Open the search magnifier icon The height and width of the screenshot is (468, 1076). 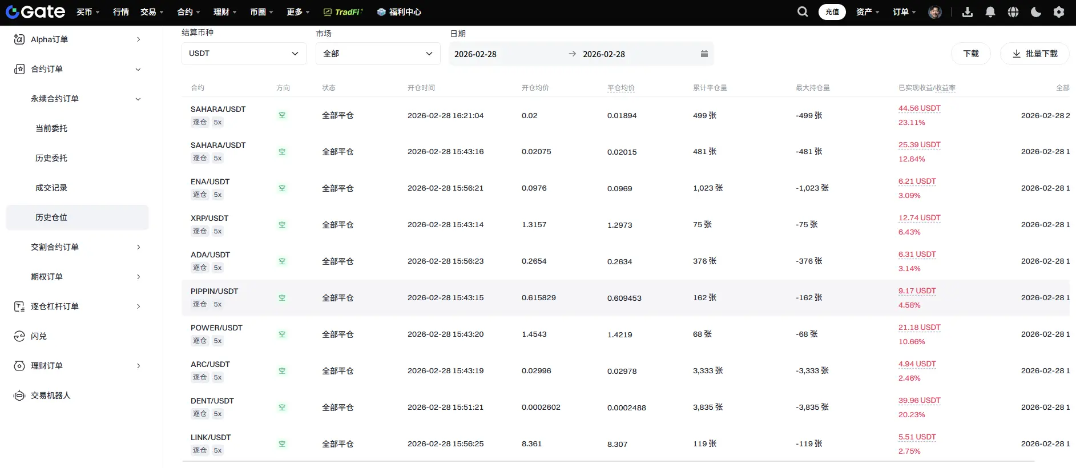click(x=803, y=12)
